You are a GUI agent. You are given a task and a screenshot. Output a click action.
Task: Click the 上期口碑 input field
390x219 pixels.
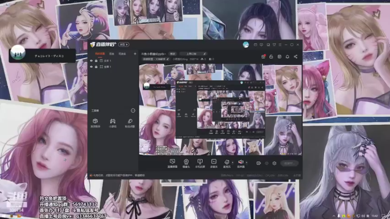[193, 54]
